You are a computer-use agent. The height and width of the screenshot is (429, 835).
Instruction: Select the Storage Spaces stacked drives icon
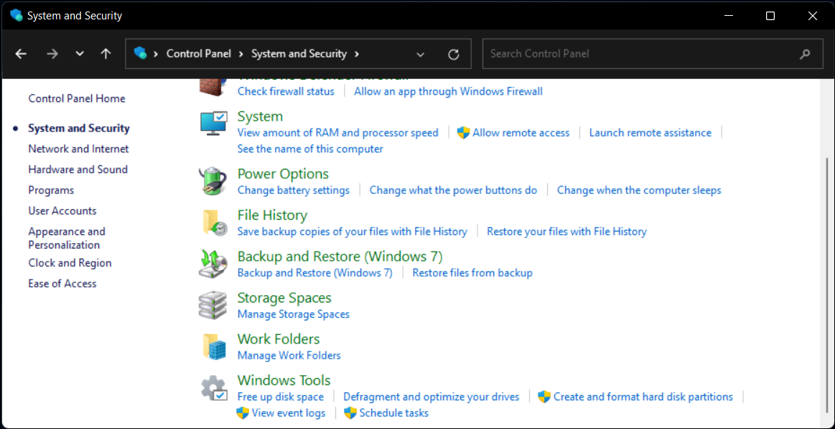pos(213,305)
